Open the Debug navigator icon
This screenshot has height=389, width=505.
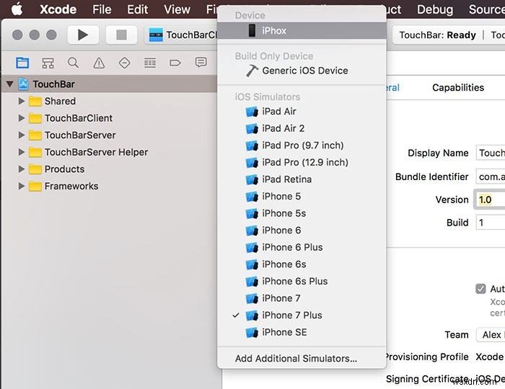click(x=150, y=63)
